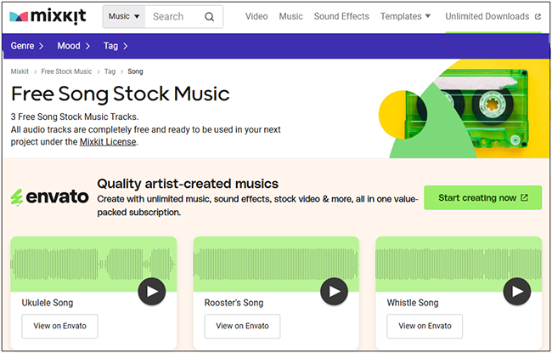Click Free Stock Music breadcrumb

[x=66, y=72]
